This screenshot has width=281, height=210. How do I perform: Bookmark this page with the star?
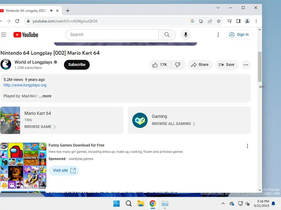[x=219, y=21]
